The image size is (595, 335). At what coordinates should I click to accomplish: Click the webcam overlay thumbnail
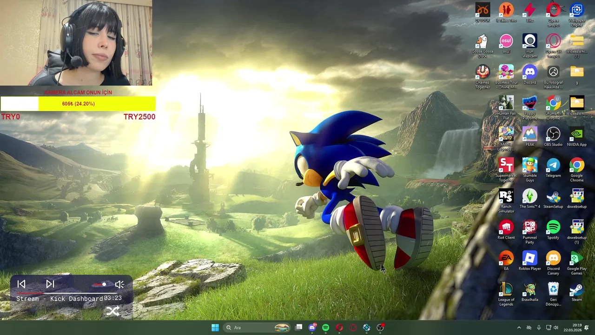click(x=76, y=43)
